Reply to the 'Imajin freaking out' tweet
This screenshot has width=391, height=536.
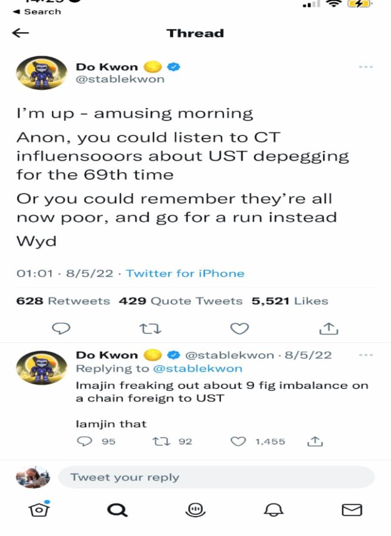[83, 441]
